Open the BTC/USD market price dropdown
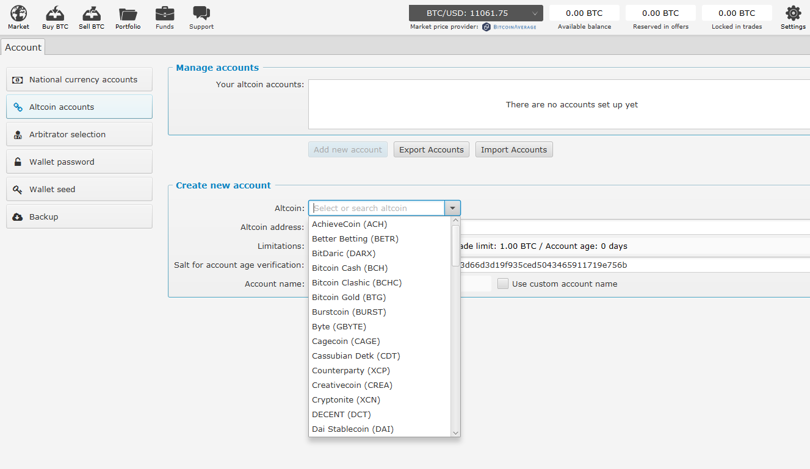The height and width of the screenshot is (469, 810). 476,13
